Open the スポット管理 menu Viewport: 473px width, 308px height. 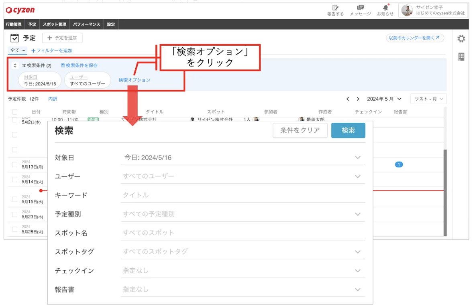coord(54,24)
